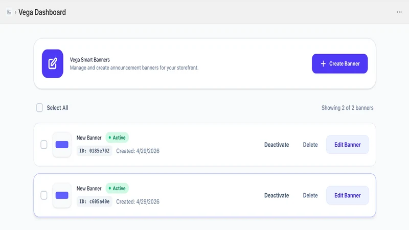Screen dimensions: 409x230
Task: Check the Select All checkbox
Action: (x=39, y=108)
